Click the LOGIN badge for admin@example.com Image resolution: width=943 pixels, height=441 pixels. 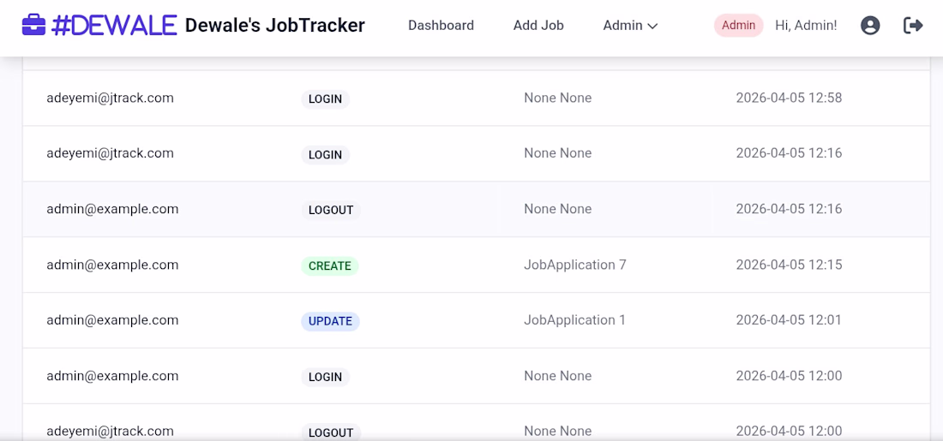(325, 377)
